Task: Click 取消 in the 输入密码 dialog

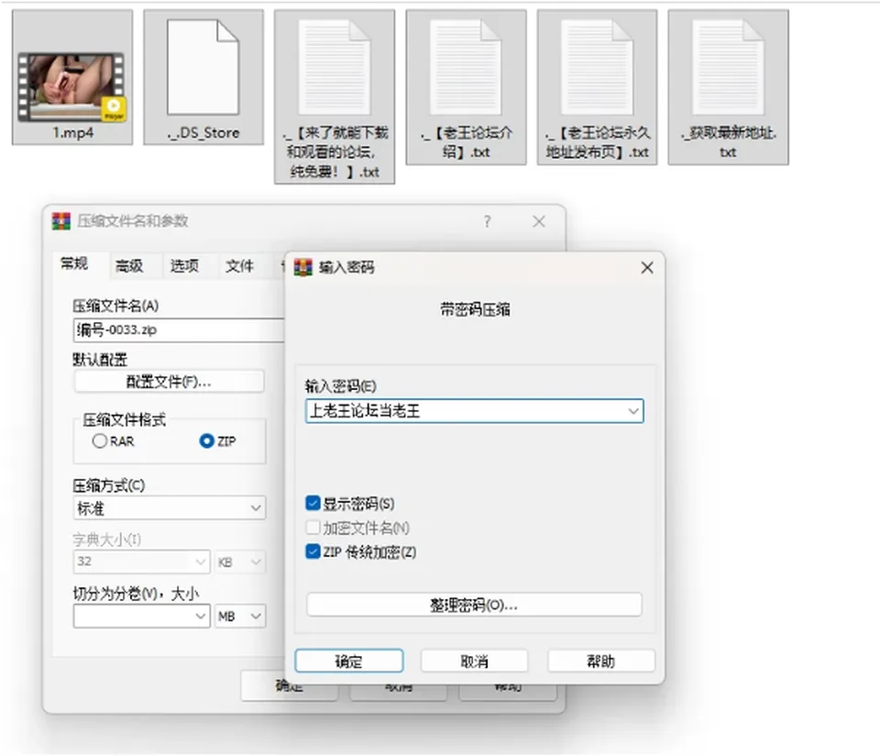Action: [x=474, y=661]
